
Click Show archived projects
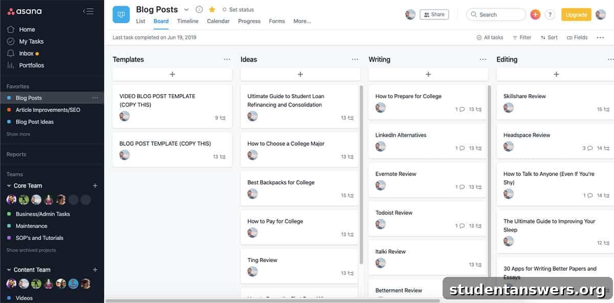point(31,250)
